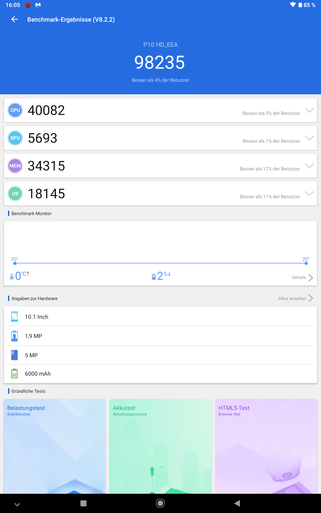Tap the 2% battery drop reading
The height and width of the screenshot is (513, 321).
coord(164,276)
